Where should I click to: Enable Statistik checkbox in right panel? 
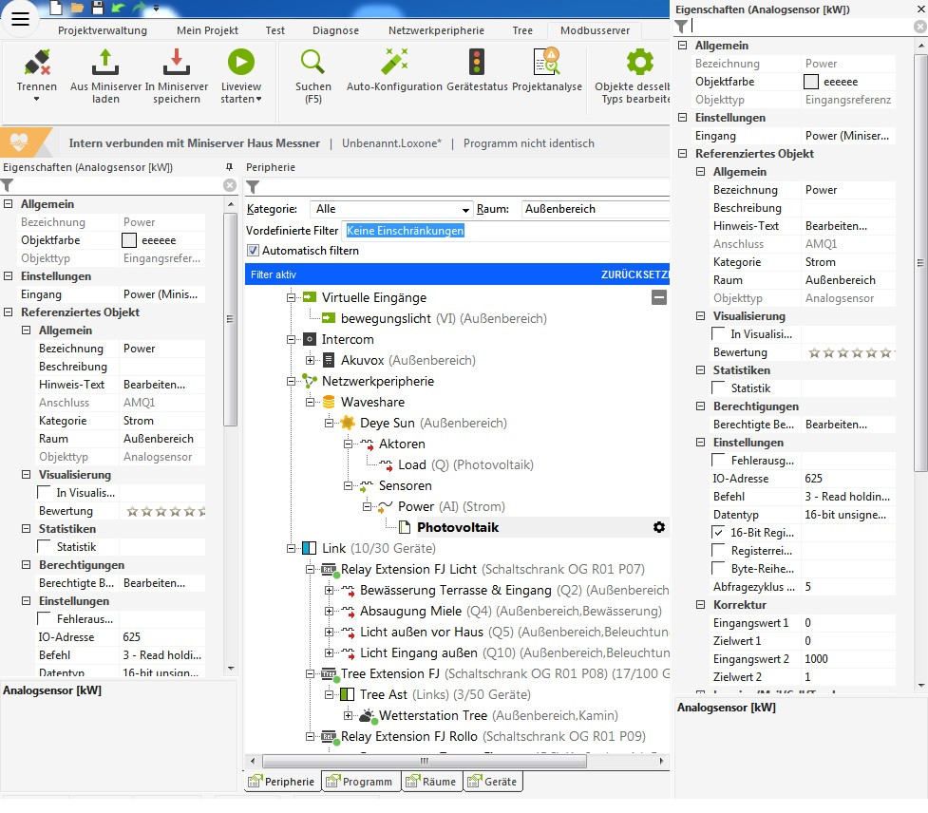(x=719, y=388)
